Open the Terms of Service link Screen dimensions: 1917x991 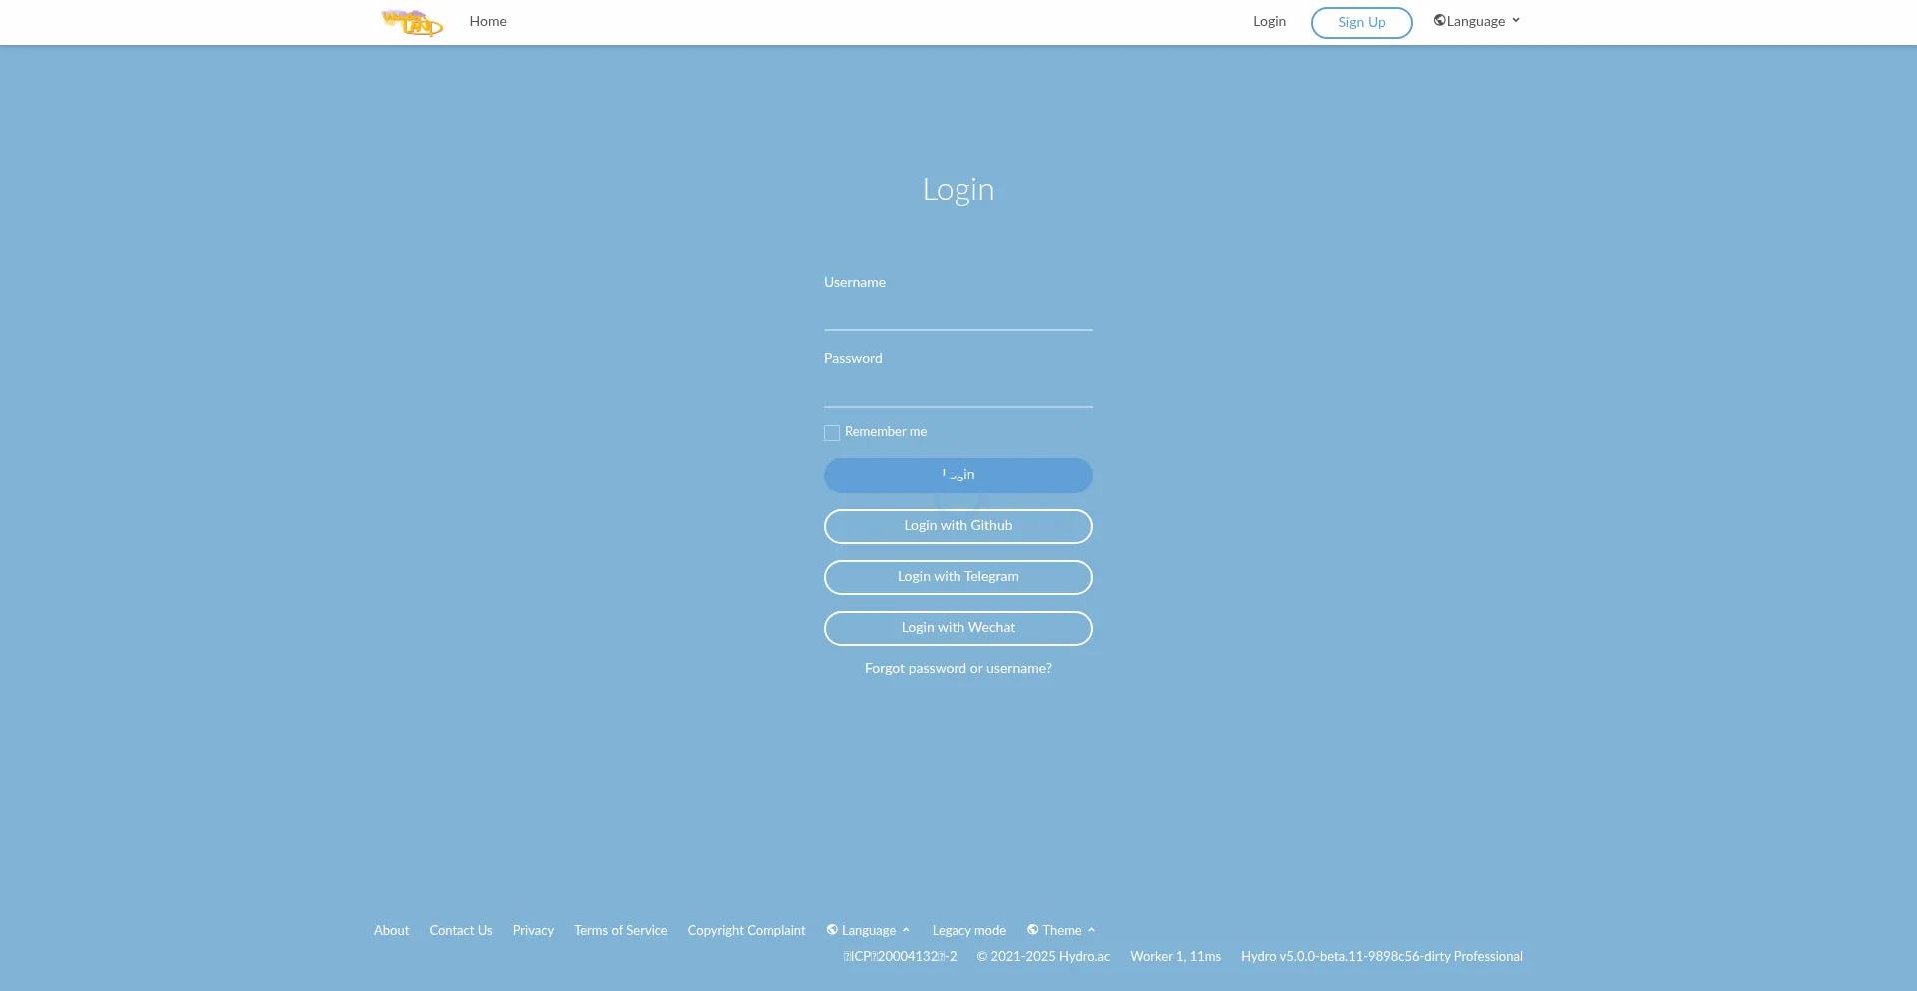[x=620, y=931]
